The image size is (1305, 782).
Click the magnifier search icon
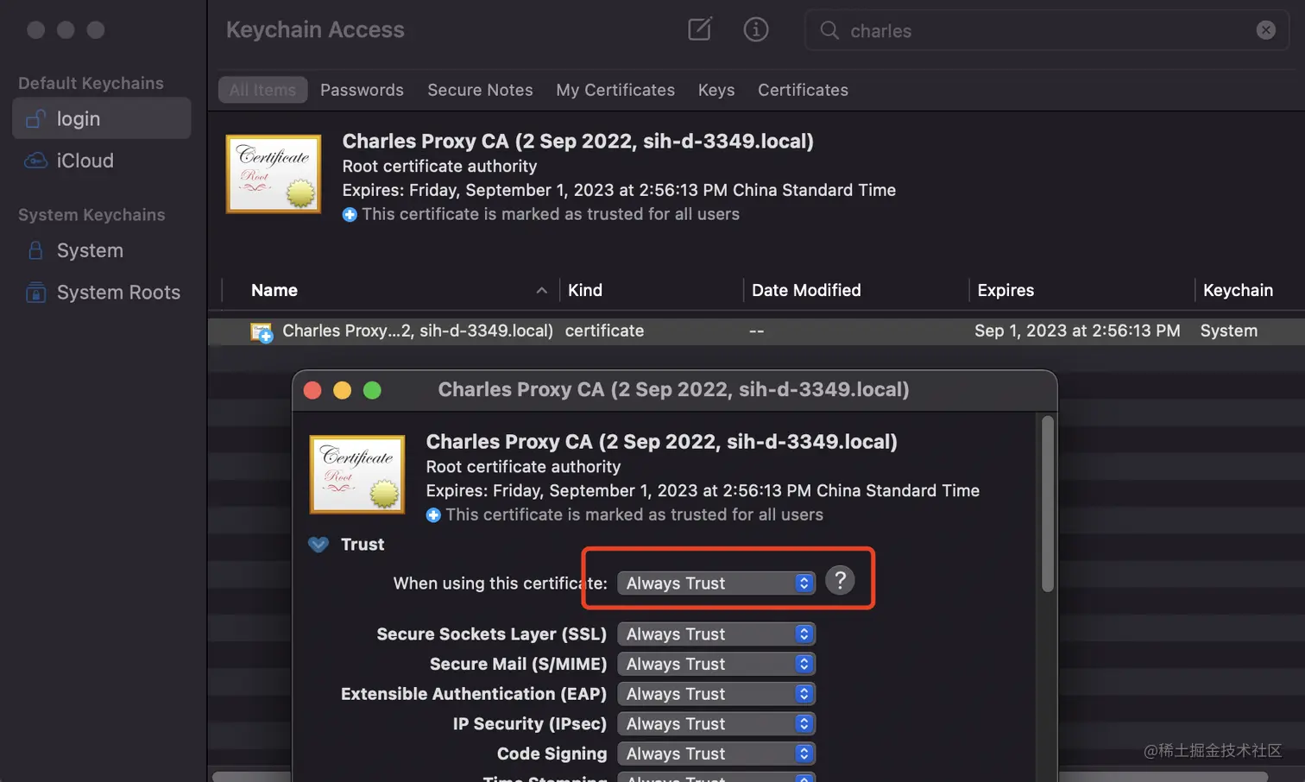coord(829,30)
